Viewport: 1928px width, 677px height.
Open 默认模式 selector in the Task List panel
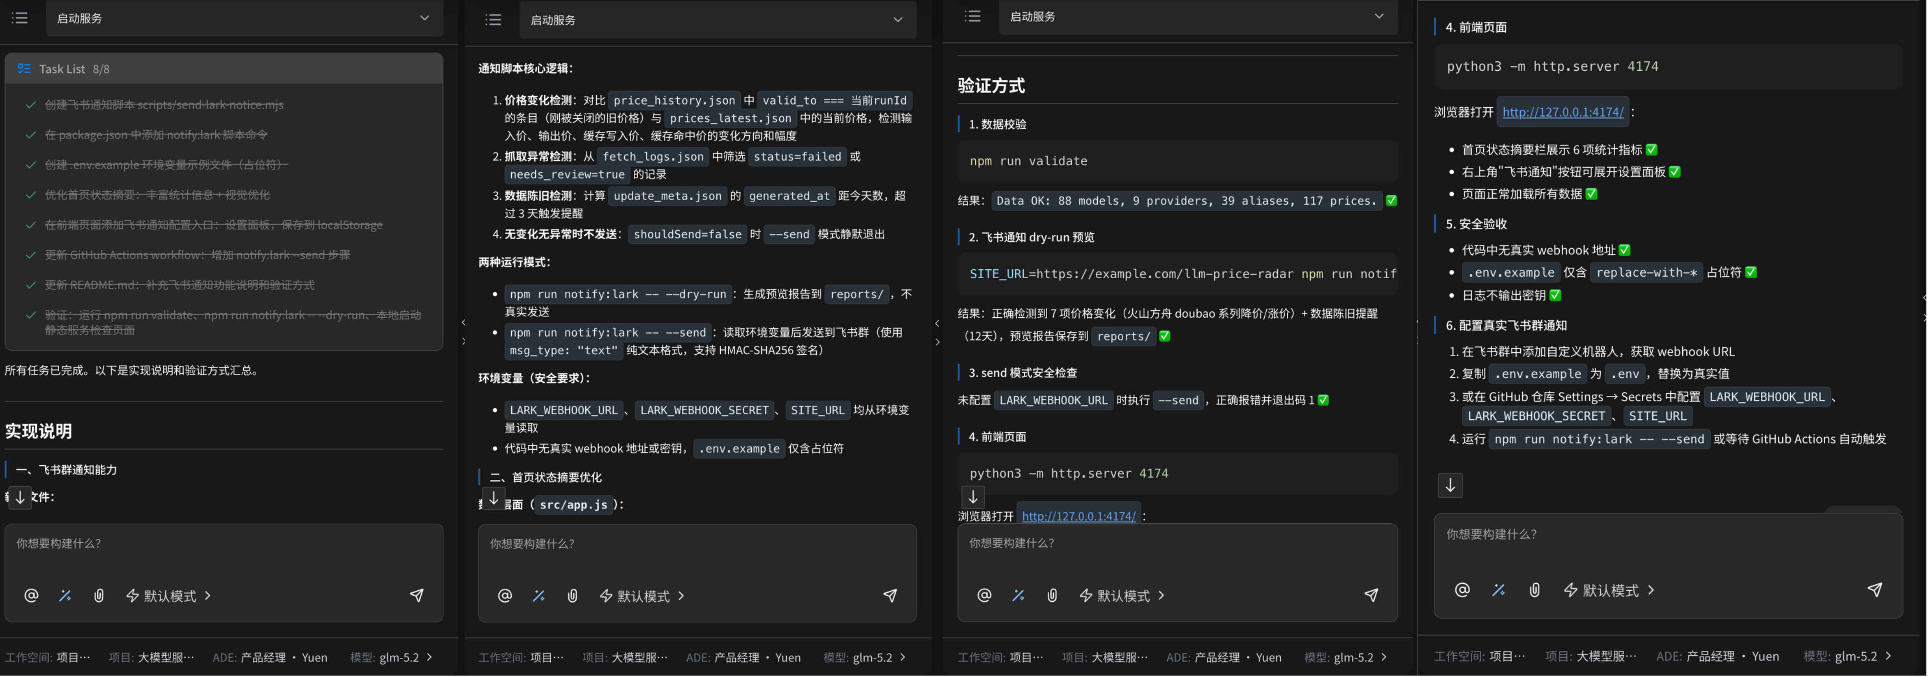point(169,595)
